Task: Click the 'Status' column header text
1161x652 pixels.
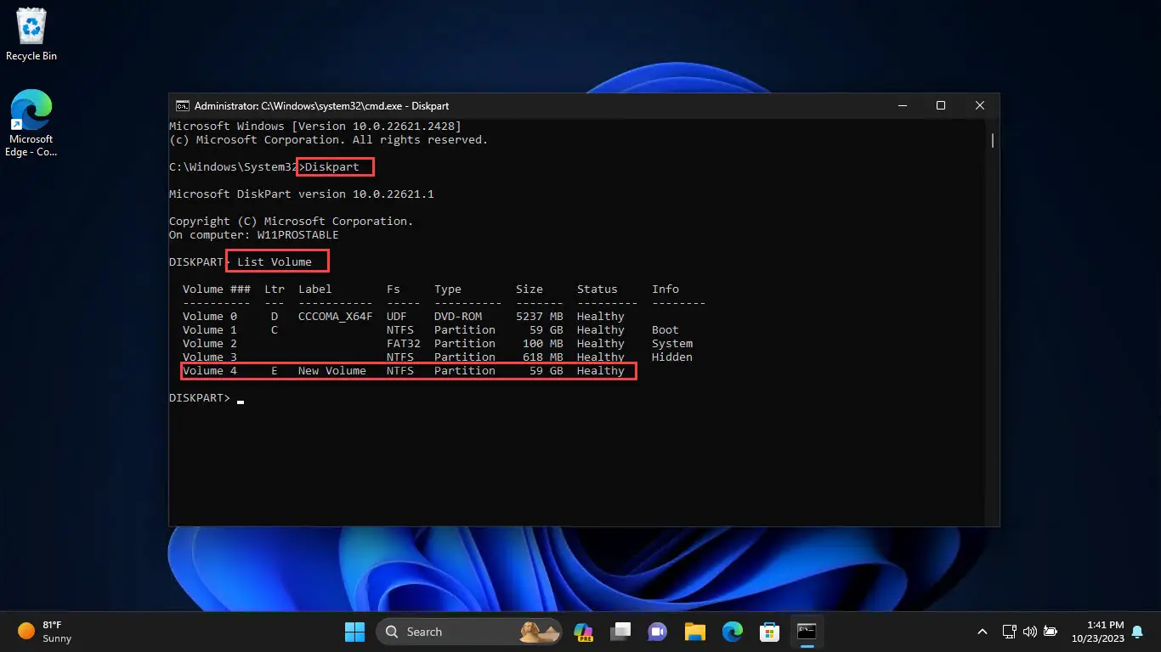Action: (x=597, y=289)
